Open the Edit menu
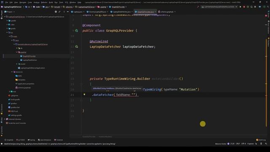Viewport: 270px width, 152px height. [11, 3]
